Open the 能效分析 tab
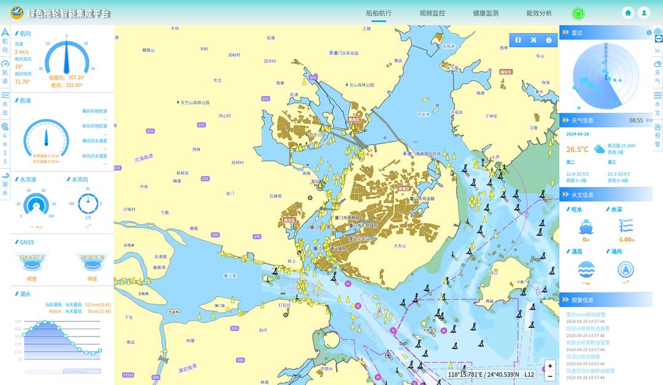Viewport: 663px width, 385px height. point(539,13)
